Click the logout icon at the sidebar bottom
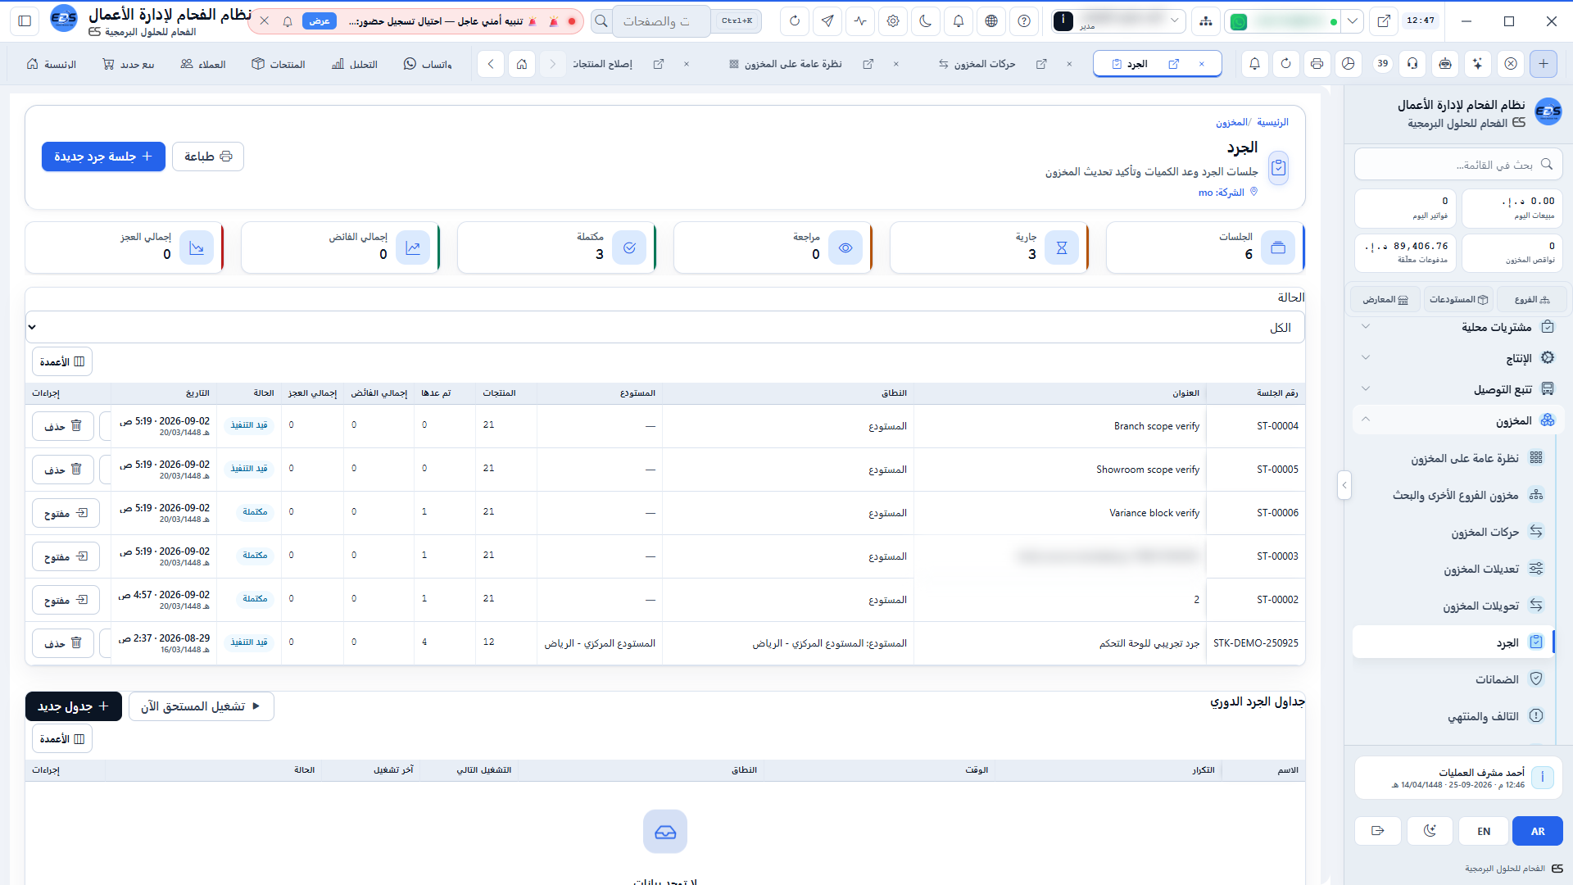This screenshot has height=885, width=1573. [x=1378, y=831]
